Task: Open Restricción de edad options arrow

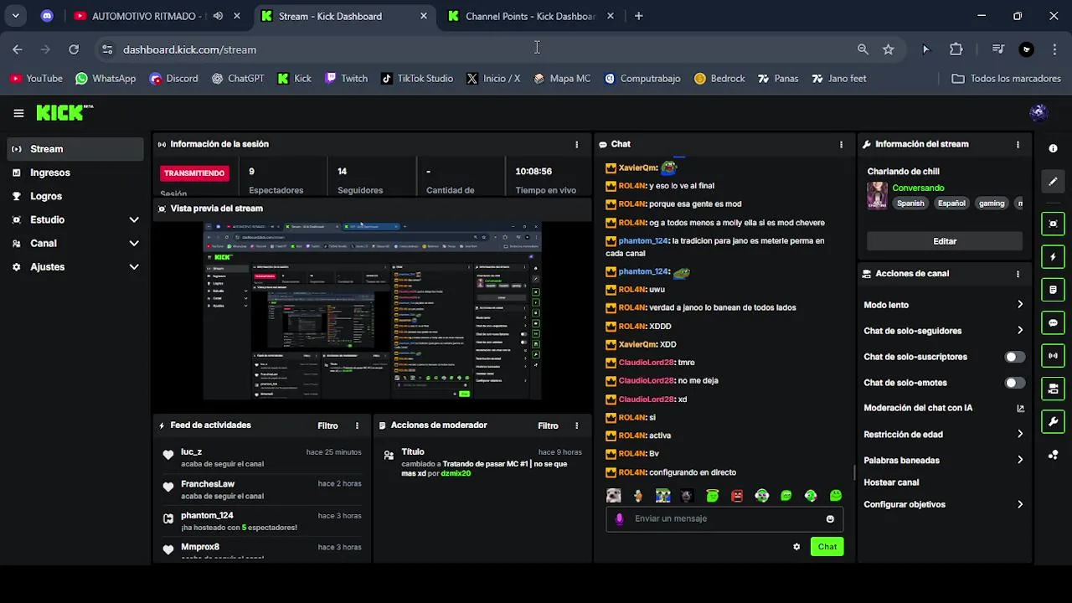Action: 1020,435
